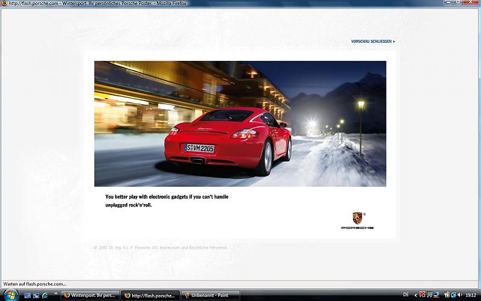Click the Firefox icon in the title bar
Image resolution: width=481 pixels, height=301 pixels.
(x=4, y=3)
